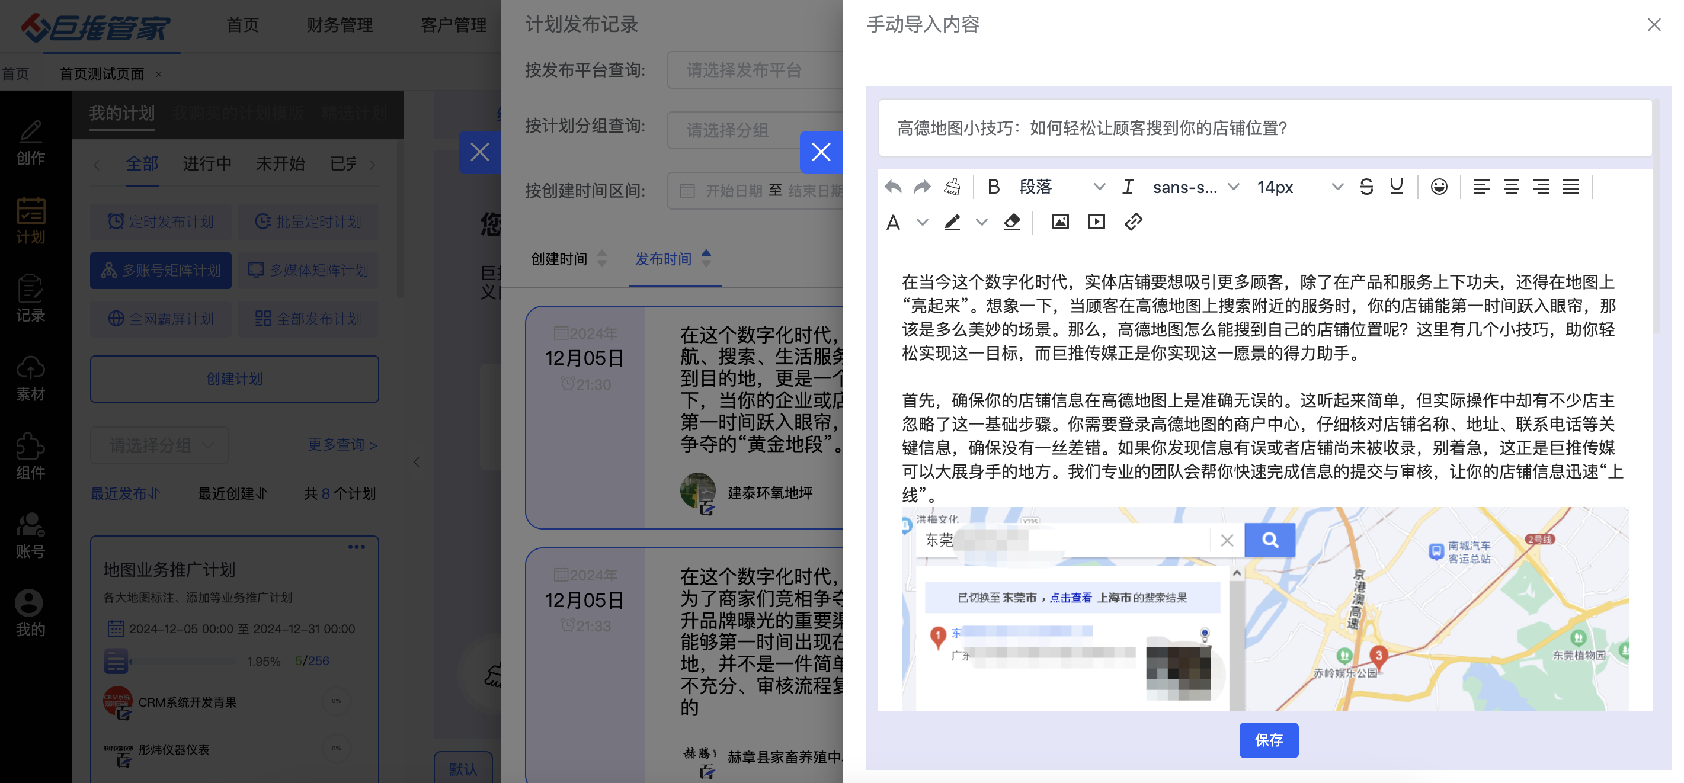Insert an emoji with the smiley icon
This screenshot has width=1684, height=783.
tap(1438, 188)
